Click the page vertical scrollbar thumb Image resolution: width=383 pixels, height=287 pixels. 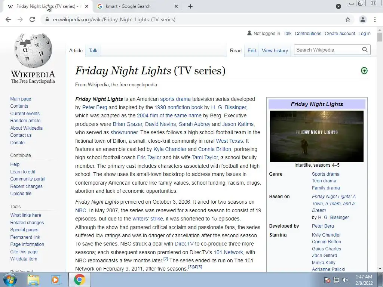coord(380,37)
